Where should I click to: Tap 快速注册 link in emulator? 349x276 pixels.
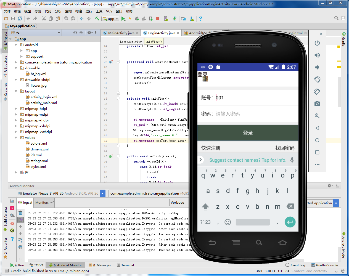[211, 148]
